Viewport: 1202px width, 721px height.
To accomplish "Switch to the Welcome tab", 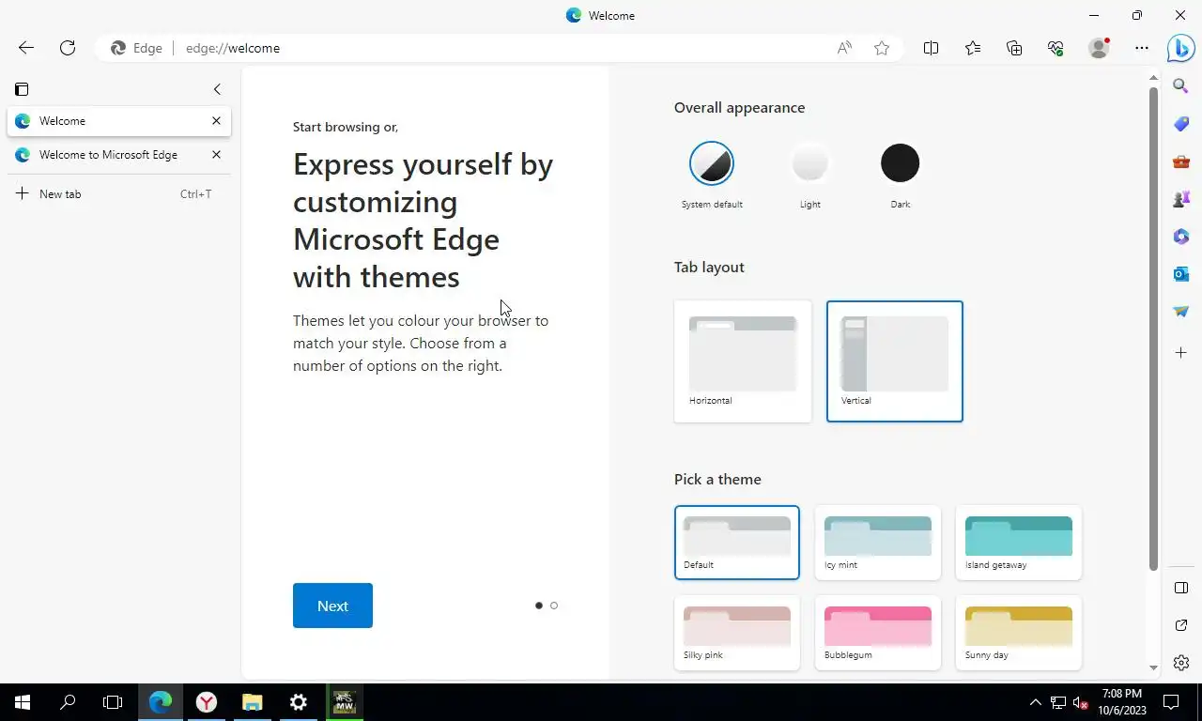I will coord(119,121).
